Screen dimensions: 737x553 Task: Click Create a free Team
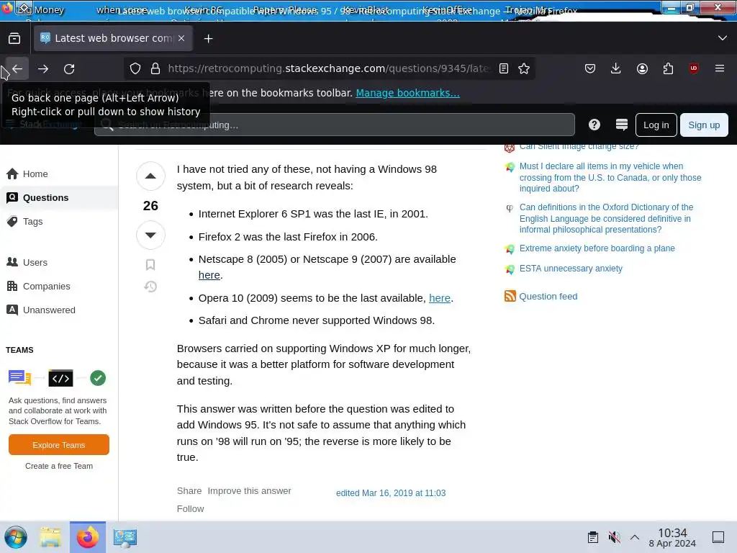point(59,466)
